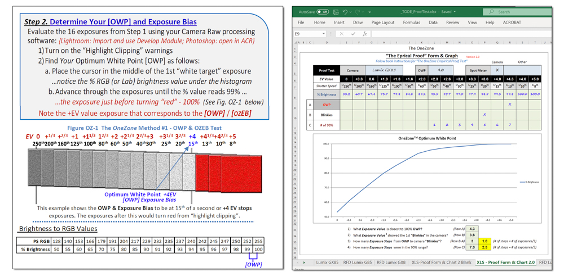Toggle the AutoSave switch
This screenshot has height=276, width=564.
(322, 12)
